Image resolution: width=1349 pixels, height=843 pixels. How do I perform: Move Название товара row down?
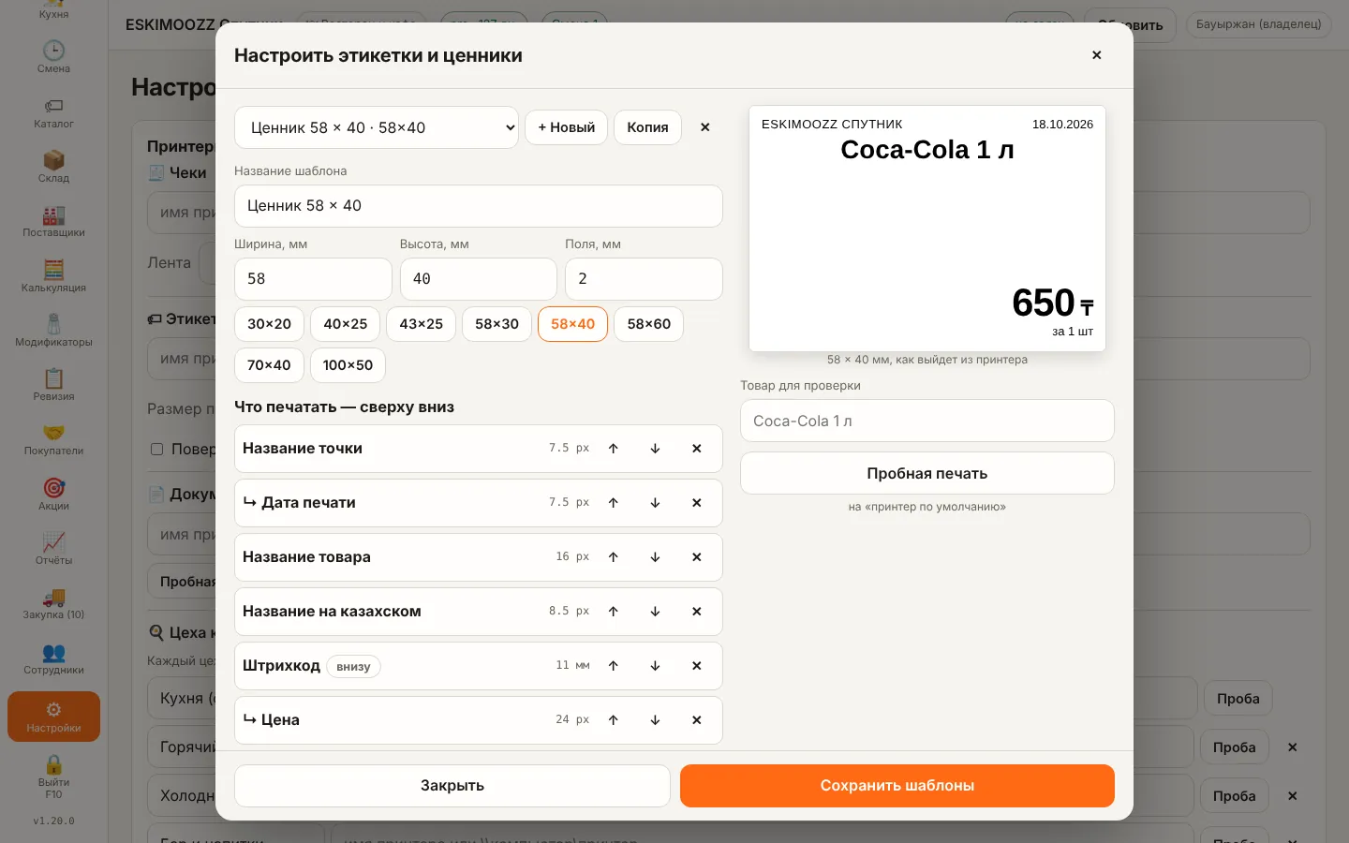(655, 557)
